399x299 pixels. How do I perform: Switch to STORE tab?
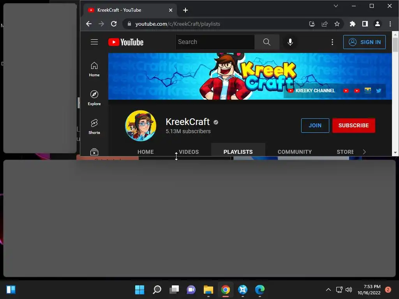[345, 152]
